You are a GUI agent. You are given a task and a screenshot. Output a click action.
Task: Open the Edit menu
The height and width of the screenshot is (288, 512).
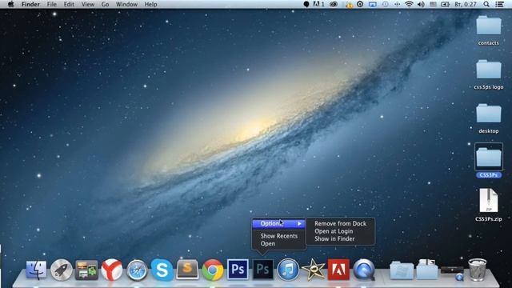pos(69,4)
